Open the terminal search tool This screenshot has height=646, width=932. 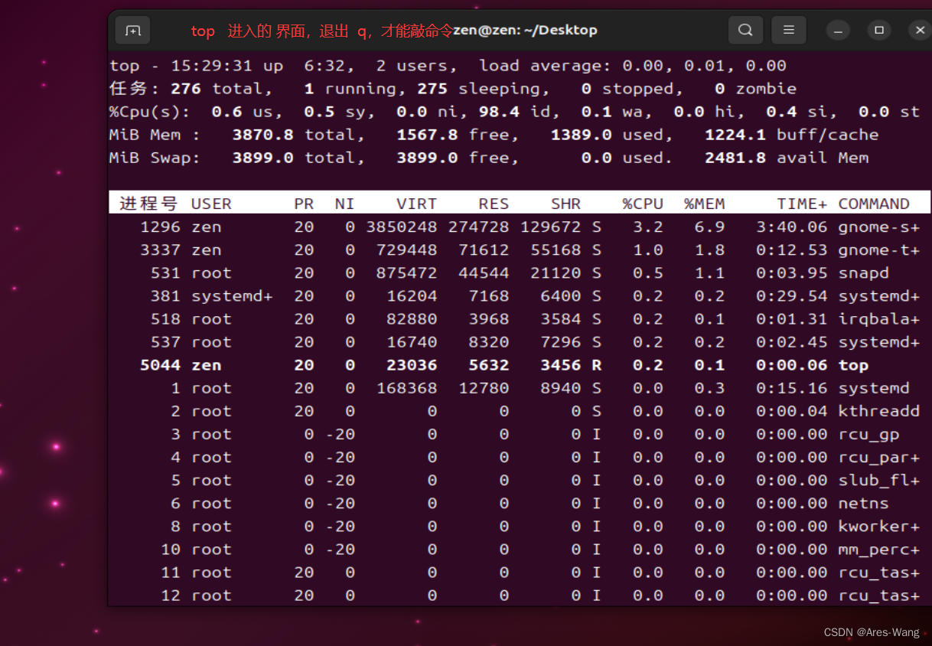click(x=745, y=31)
